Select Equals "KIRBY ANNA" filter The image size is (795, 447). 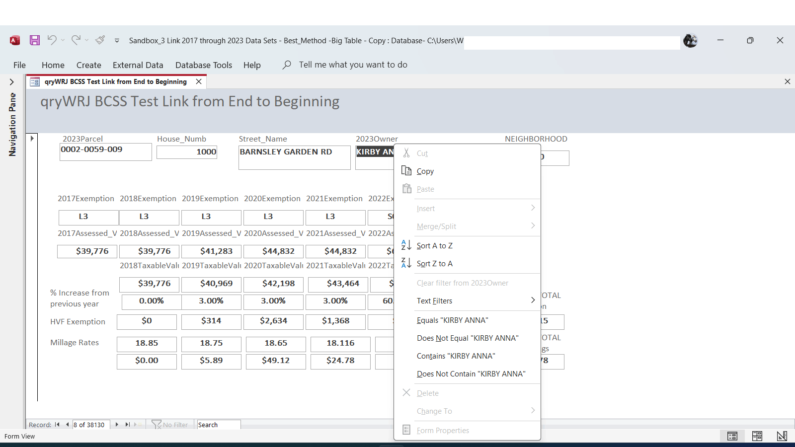point(467,320)
